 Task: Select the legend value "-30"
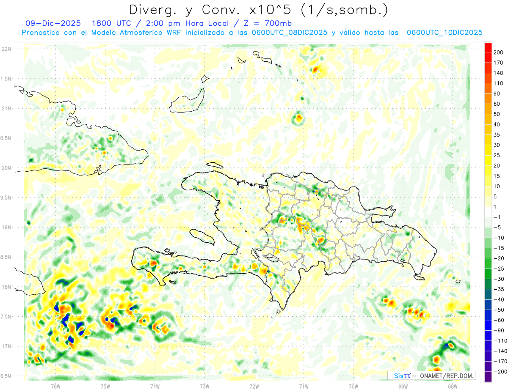click(499, 279)
